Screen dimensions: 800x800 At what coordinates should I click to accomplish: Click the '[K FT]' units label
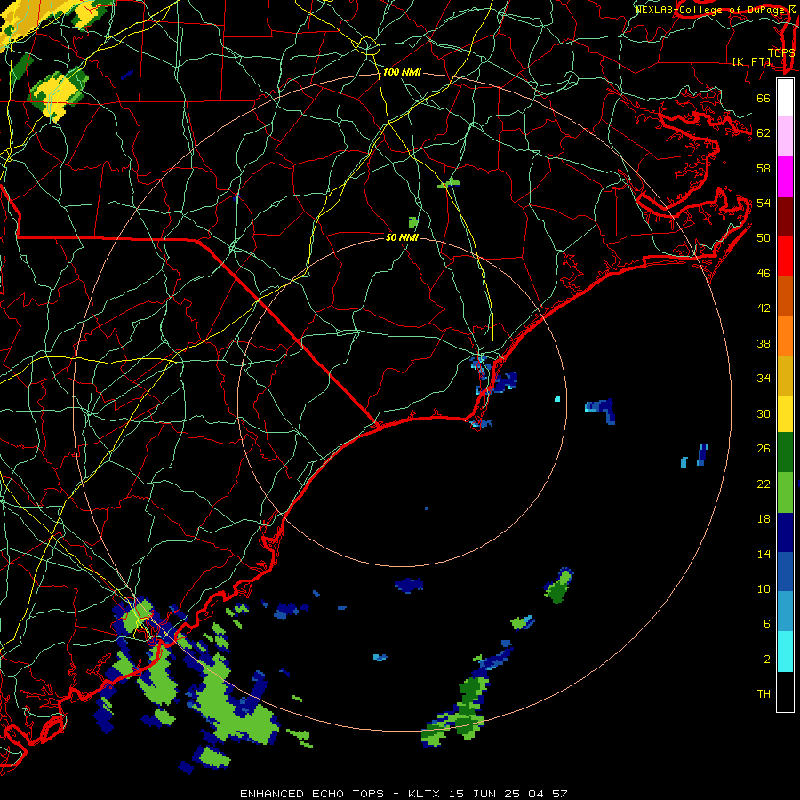pyautogui.click(x=752, y=61)
